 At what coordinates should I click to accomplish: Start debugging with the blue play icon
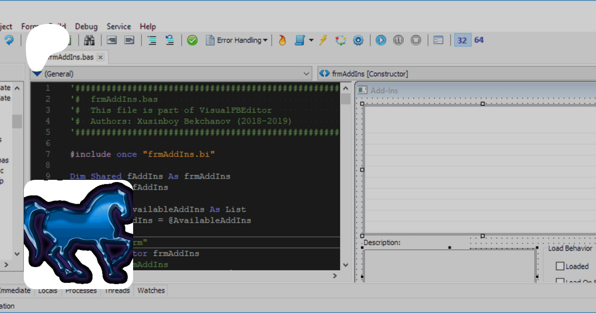tap(381, 40)
